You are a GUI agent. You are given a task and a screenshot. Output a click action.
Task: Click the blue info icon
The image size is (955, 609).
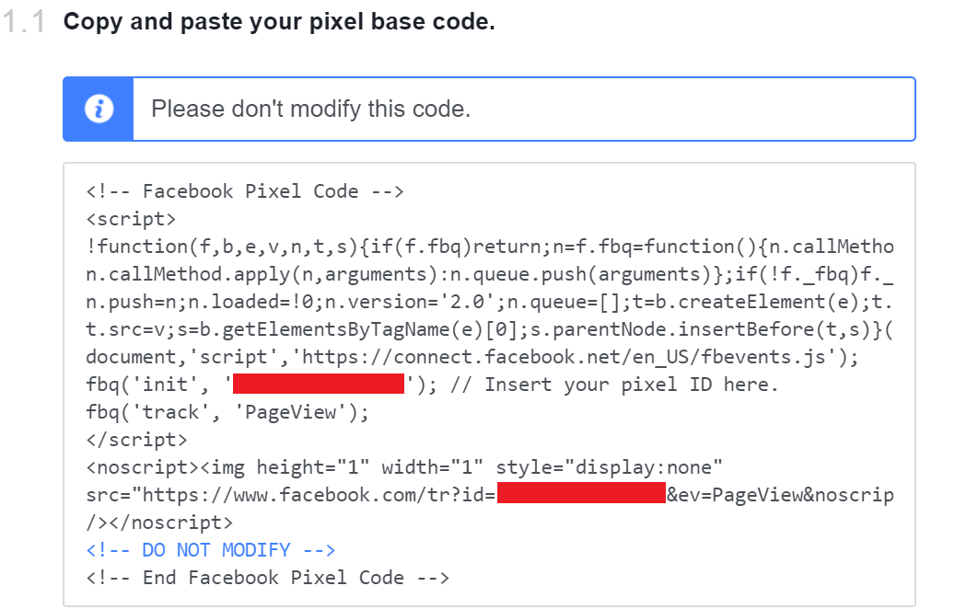(x=99, y=109)
